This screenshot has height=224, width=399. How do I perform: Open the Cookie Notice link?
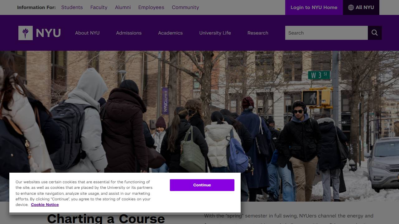[45, 205]
